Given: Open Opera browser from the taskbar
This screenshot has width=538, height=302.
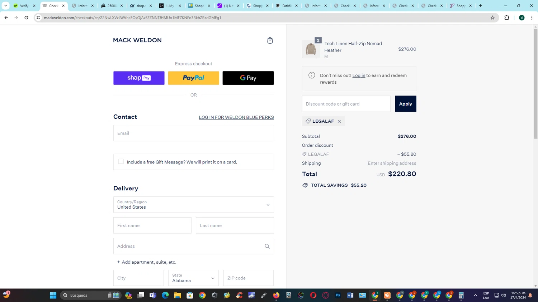Looking at the screenshot, I should click(313, 295).
